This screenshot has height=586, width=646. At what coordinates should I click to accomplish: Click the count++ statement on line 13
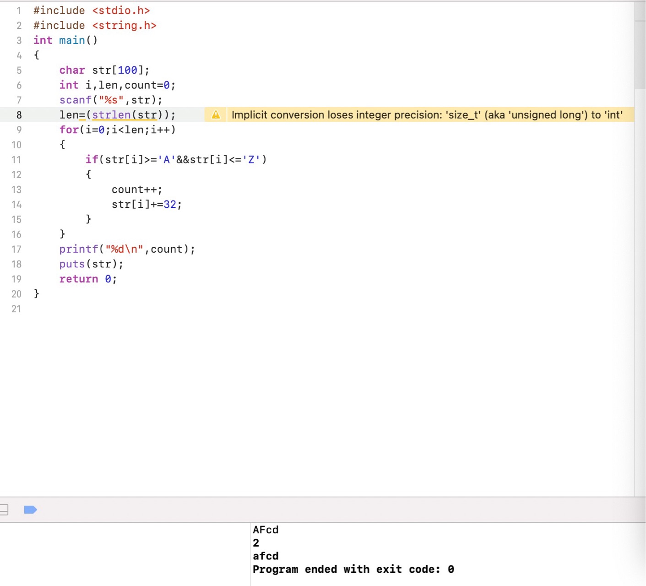[136, 190]
